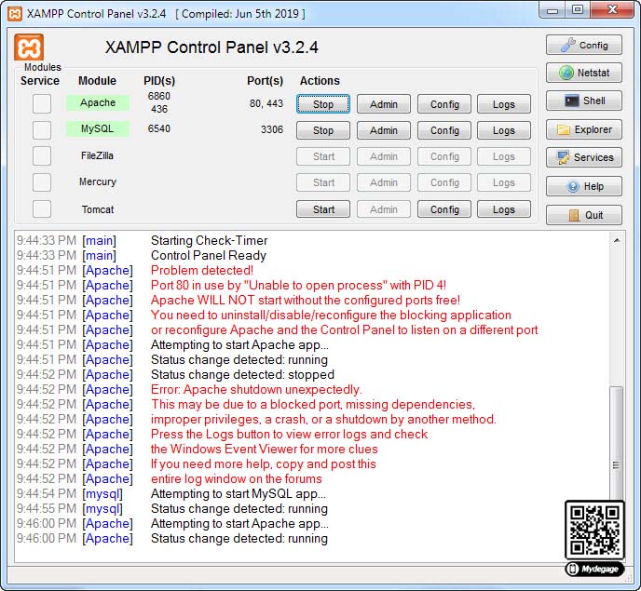
Task: Click log line 'Control Panel Ready'
Action: click(x=209, y=256)
